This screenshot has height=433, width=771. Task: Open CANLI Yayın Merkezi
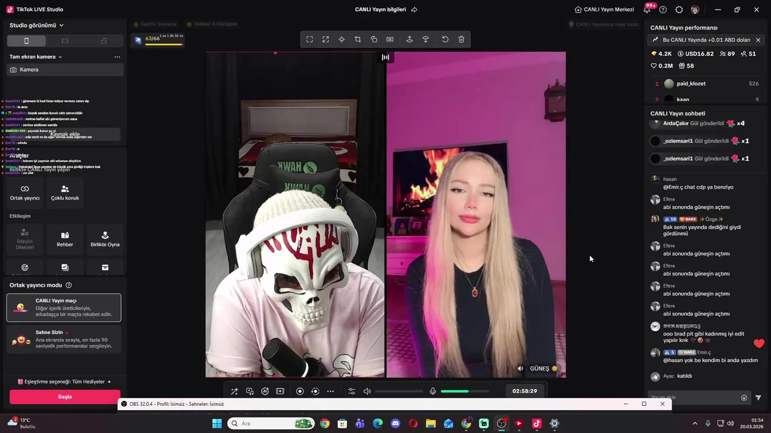coord(604,10)
